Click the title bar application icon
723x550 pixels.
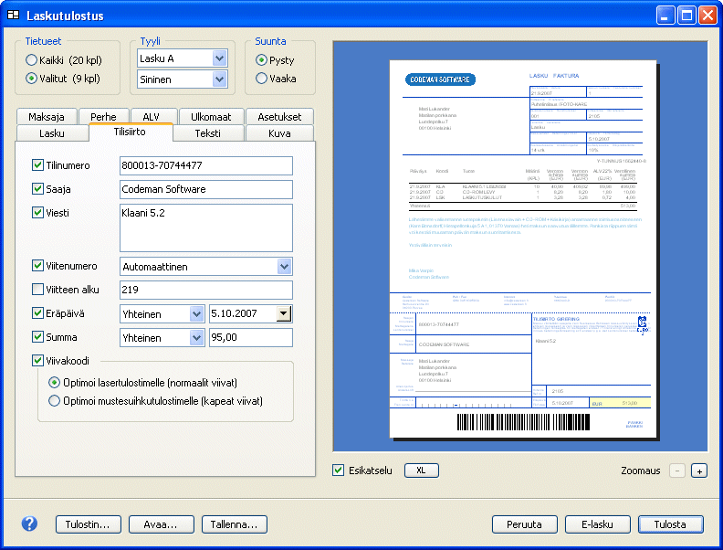click(14, 16)
